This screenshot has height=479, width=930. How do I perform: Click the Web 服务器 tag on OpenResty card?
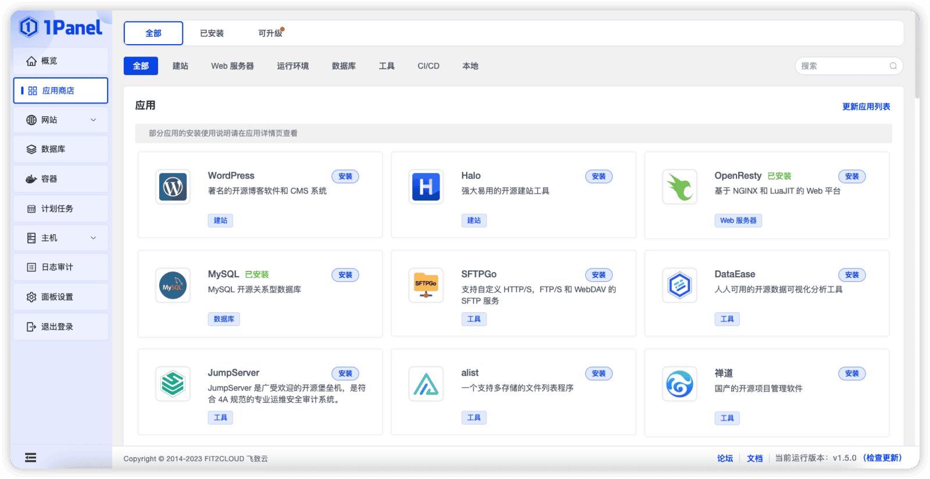click(738, 220)
